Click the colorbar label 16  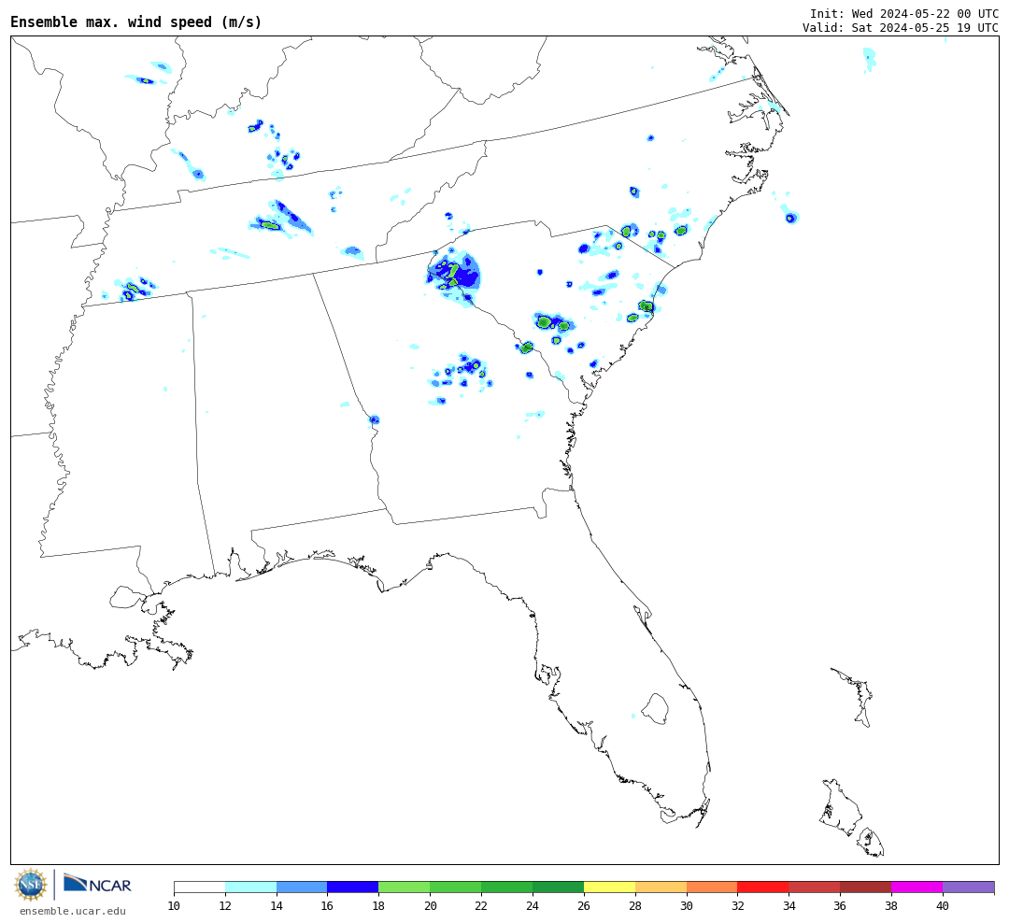pyautogui.click(x=328, y=905)
